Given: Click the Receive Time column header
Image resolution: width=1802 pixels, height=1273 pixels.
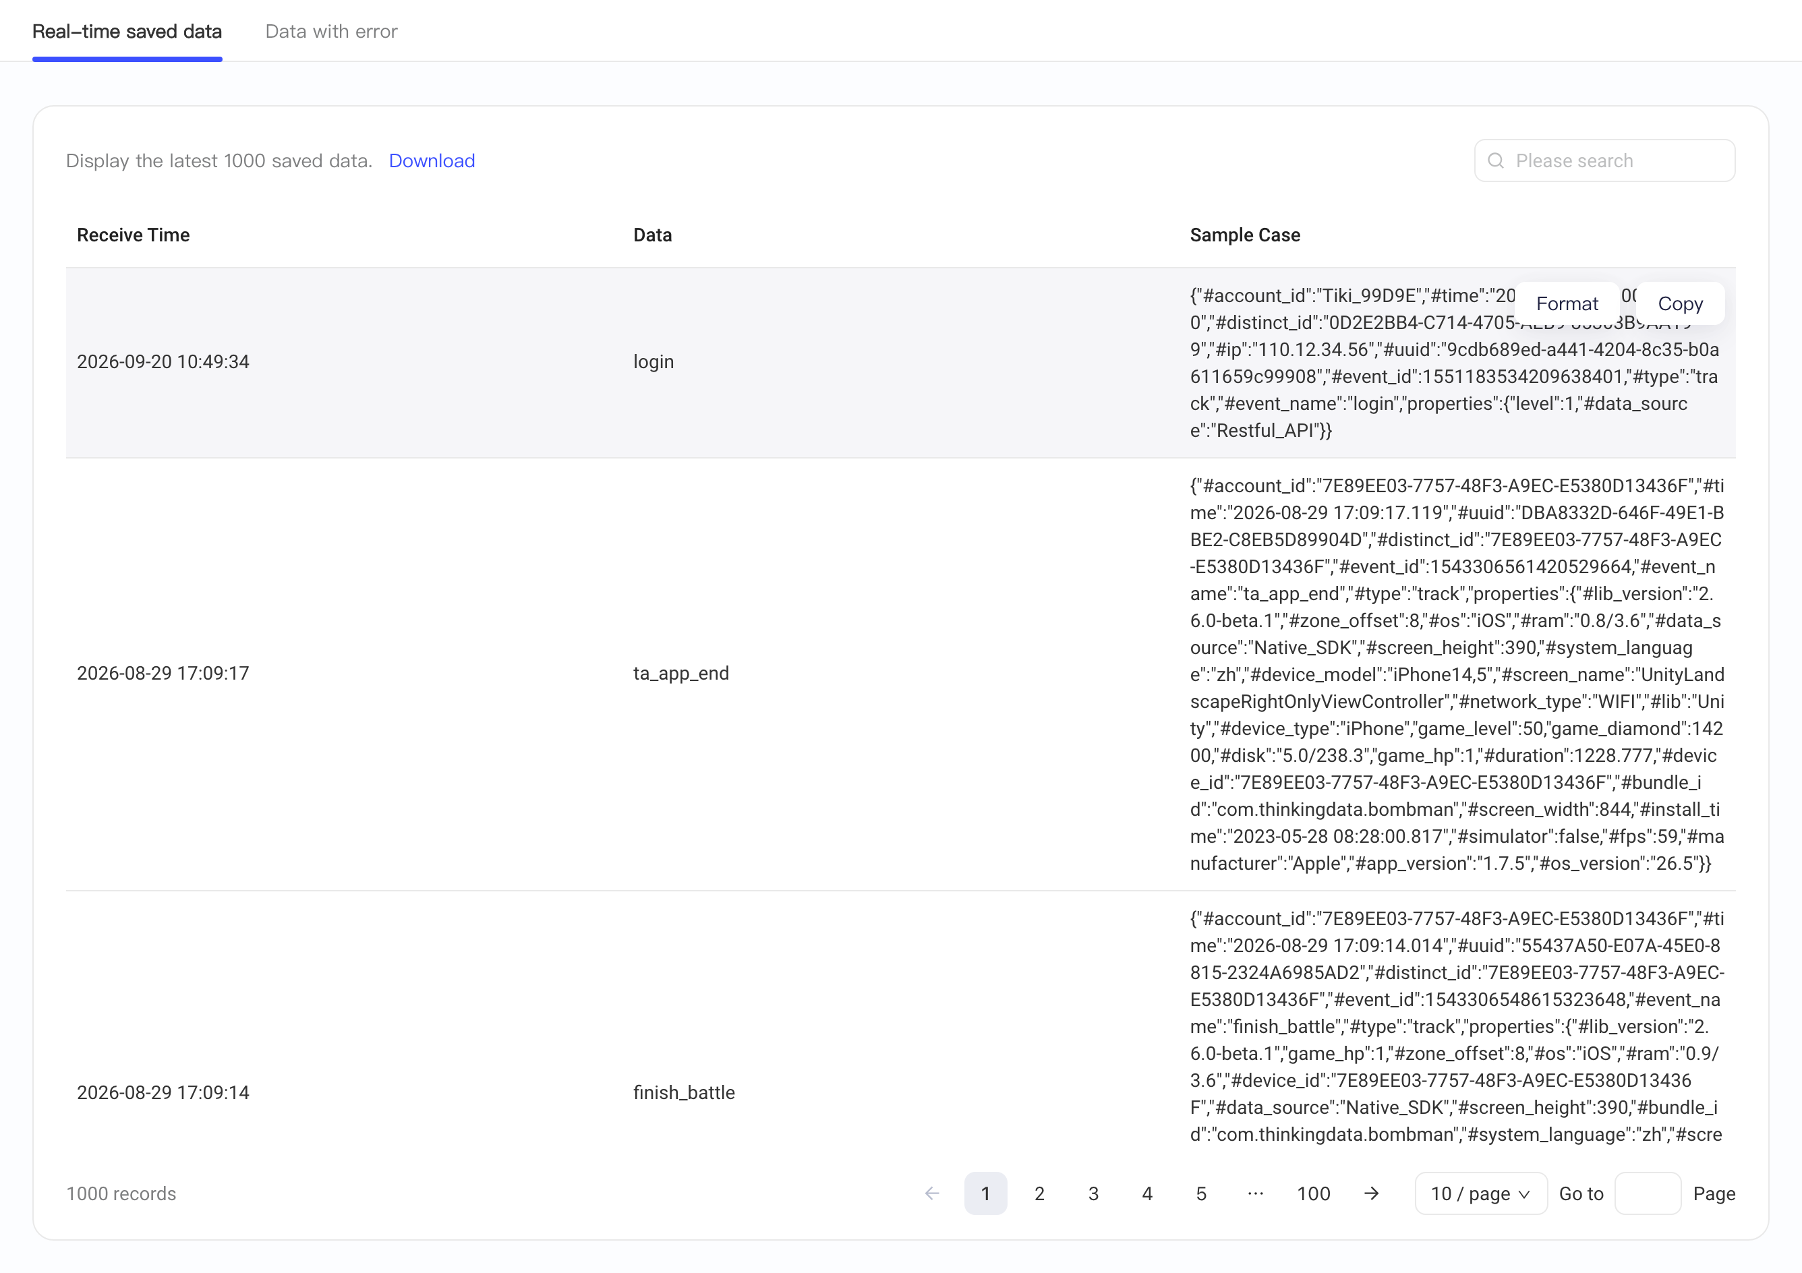Looking at the screenshot, I should point(134,235).
